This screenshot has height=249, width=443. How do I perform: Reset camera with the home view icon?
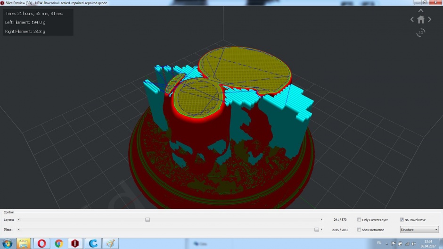[x=421, y=19]
